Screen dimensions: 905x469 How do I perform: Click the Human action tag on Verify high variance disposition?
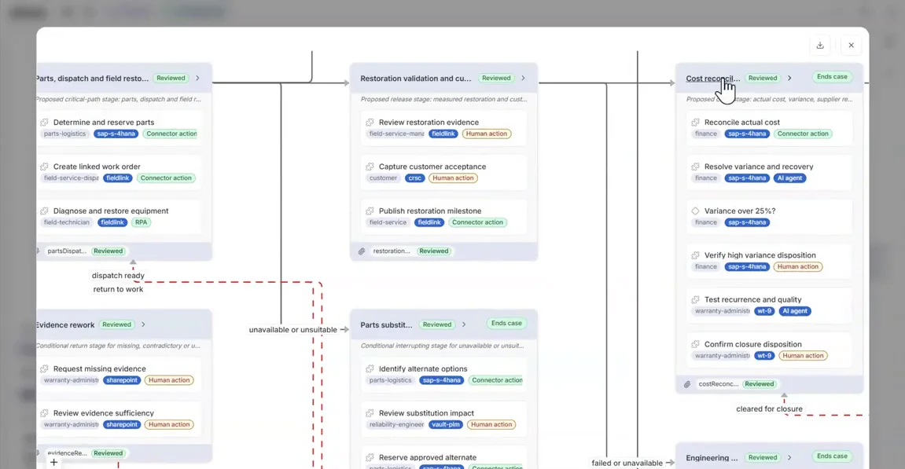[797, 266]
